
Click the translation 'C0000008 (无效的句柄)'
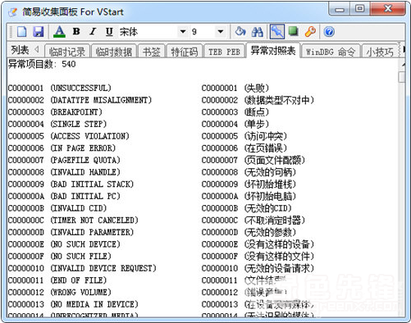click(x=249, y=172)
